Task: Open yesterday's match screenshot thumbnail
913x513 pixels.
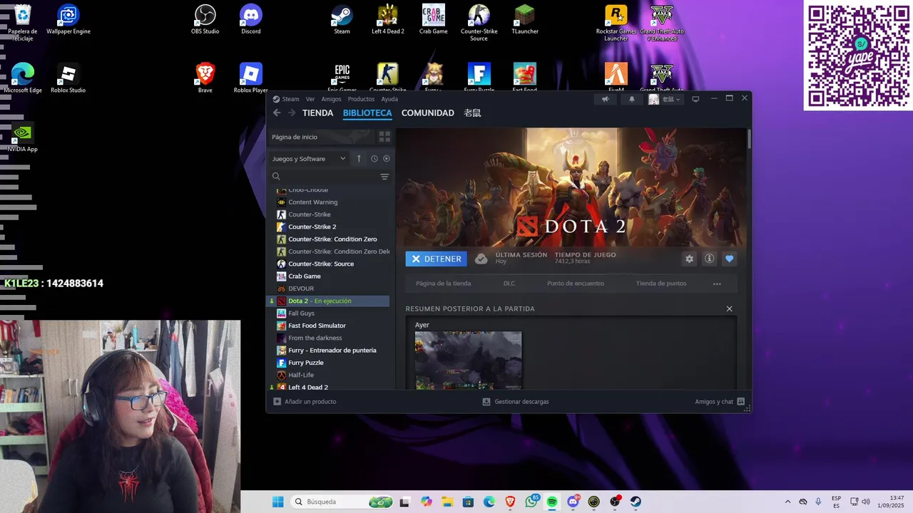Action: [x=468, y=360]
